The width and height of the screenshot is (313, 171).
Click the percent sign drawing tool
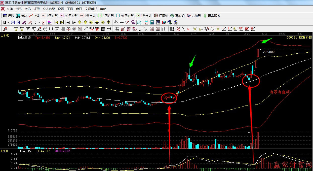(183, 29)
